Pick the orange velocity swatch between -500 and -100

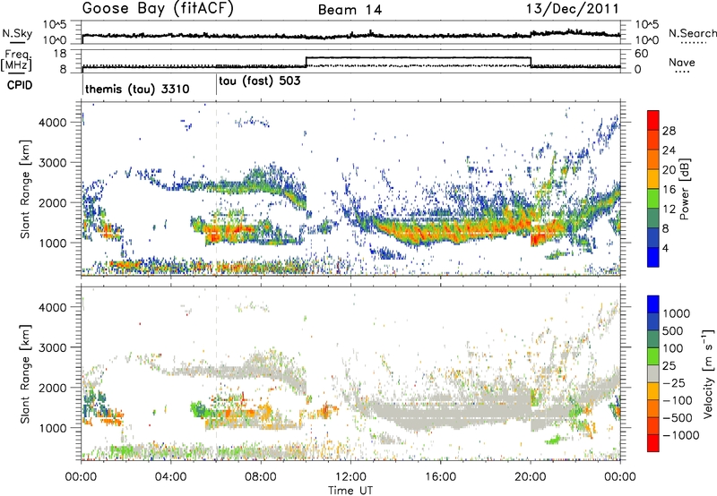(x=653, y=409)
